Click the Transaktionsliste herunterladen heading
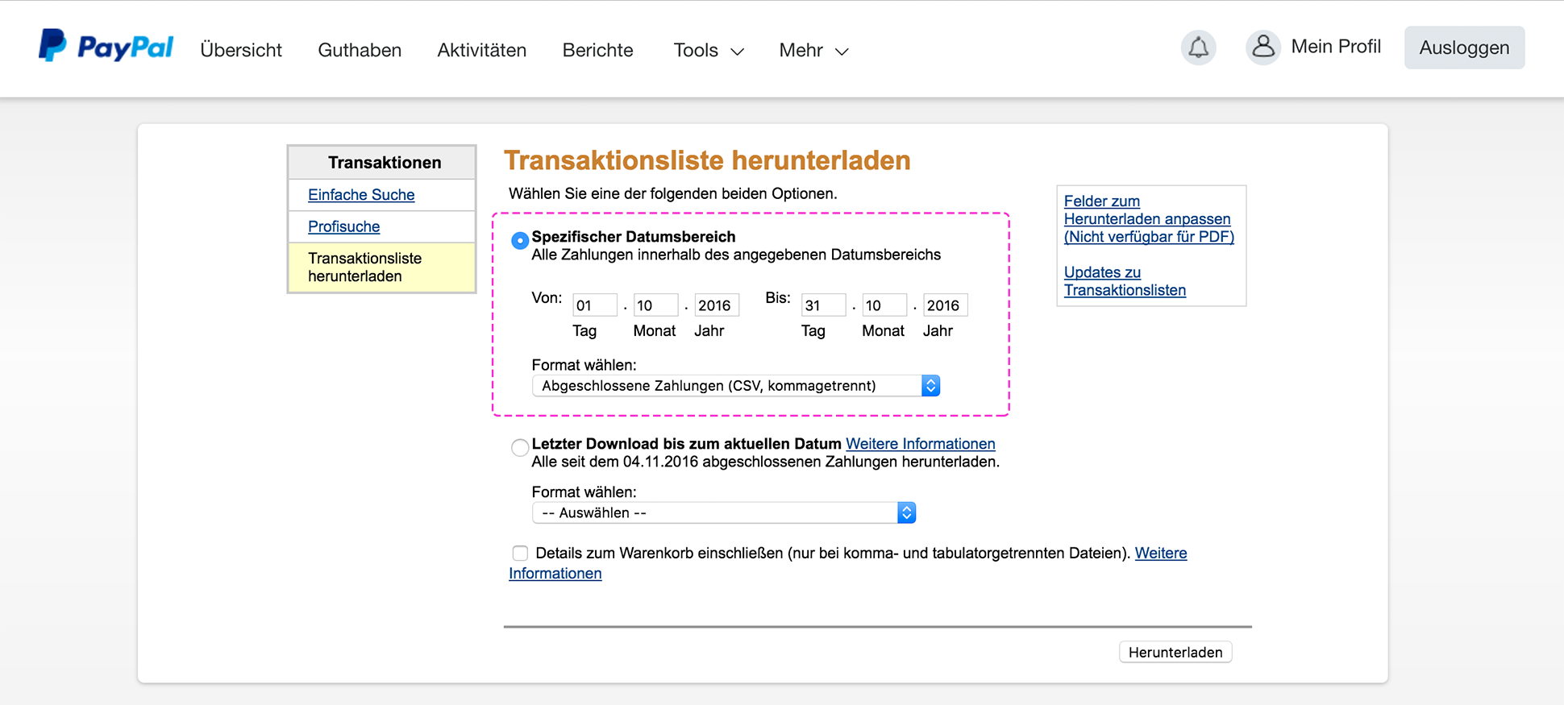1564x705 pixels. click(x=707, y=160)
